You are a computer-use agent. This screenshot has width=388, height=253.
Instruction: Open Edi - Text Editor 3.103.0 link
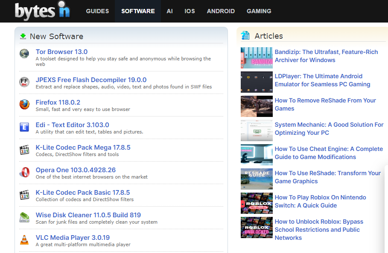click(72, 125)
